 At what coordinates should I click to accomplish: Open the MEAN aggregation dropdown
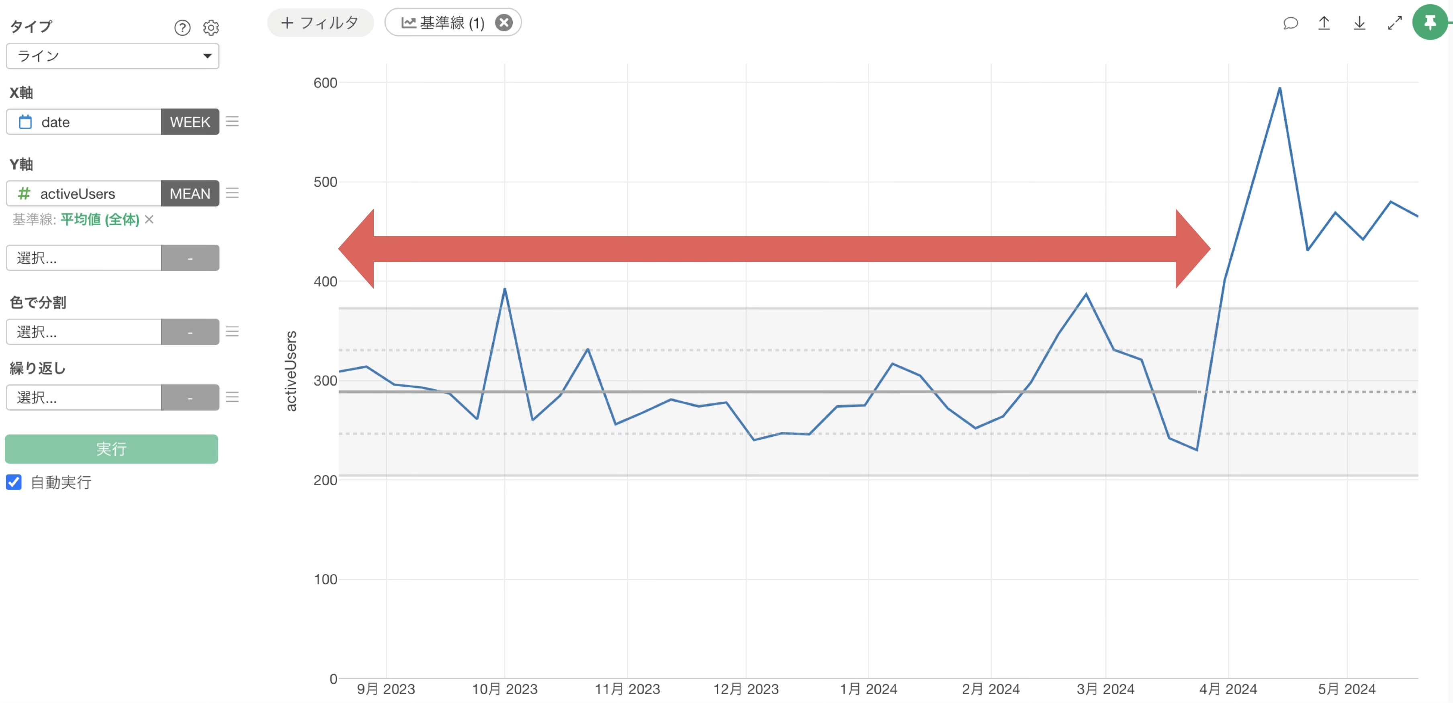[x=190, y=193]
